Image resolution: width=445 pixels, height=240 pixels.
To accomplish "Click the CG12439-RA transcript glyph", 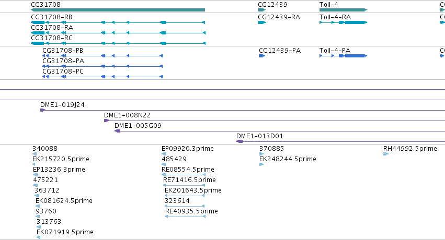I will point(261,22).
